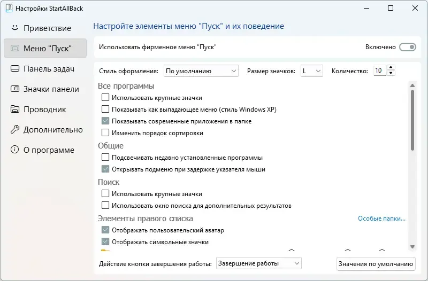Click the Меню "Пуск" sidebar icon
428x281 pixels.
[14, 48]
